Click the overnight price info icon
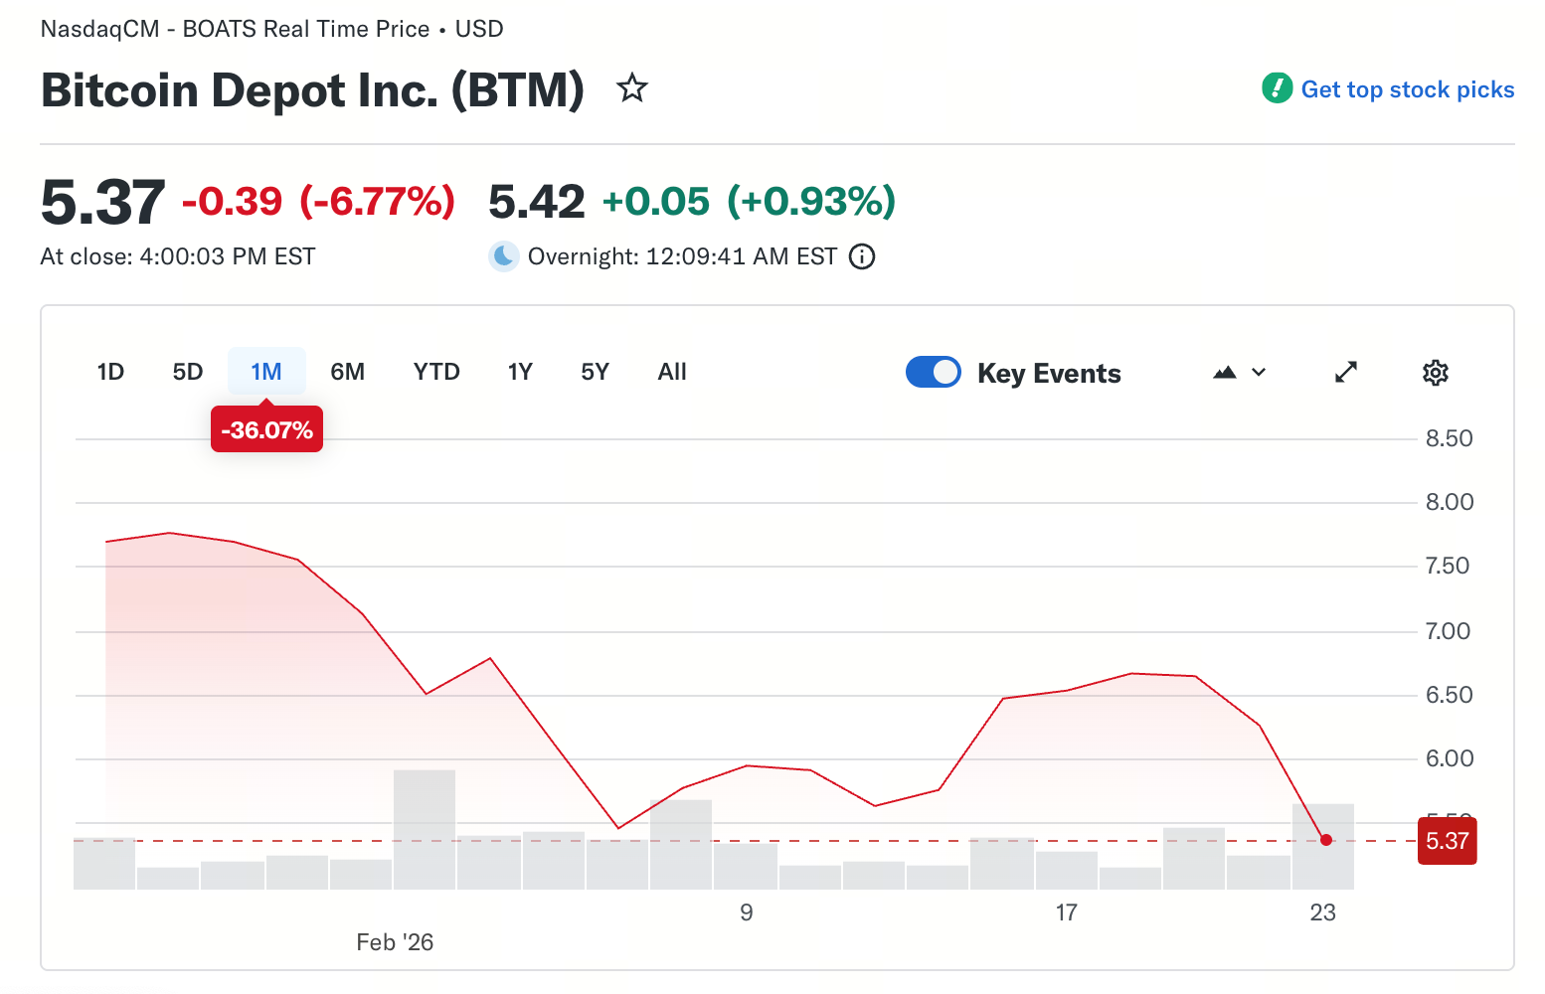Viewport: 1545px width, 994px height. 861,256
